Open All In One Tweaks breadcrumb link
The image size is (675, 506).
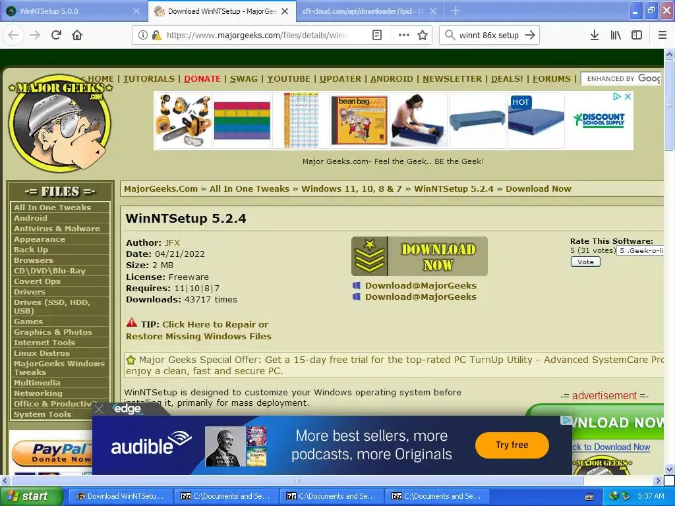coord(249,189)
